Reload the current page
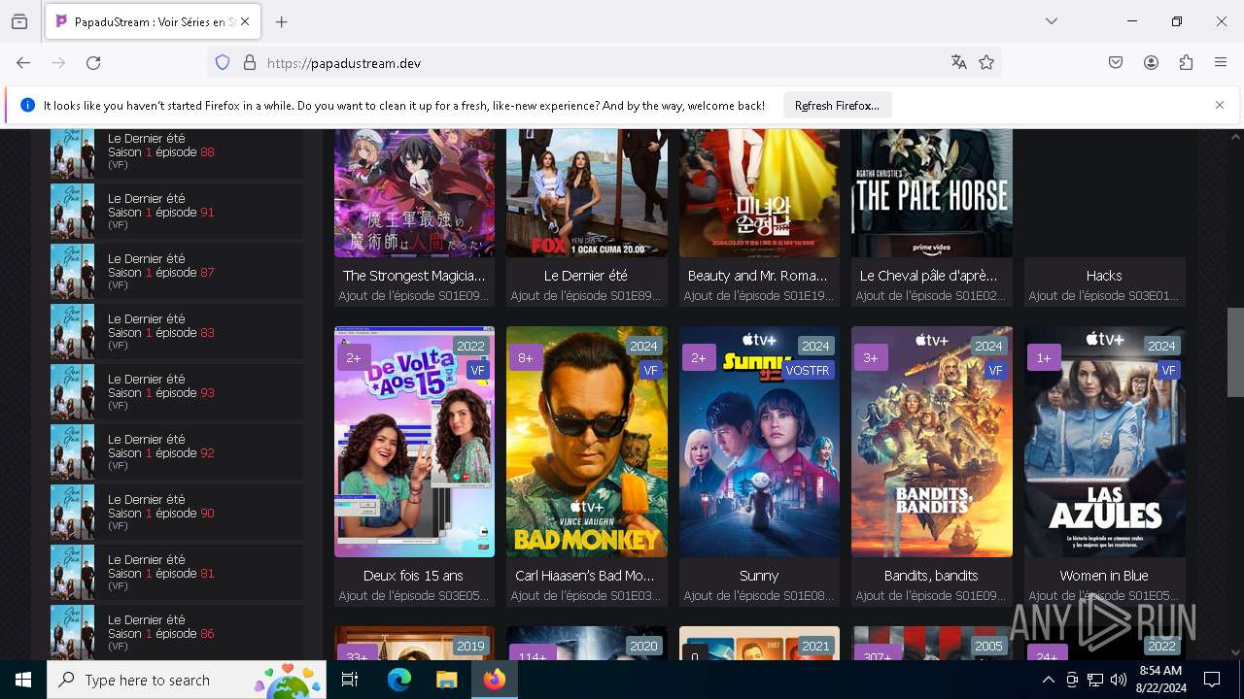 [x=93, y=63]
